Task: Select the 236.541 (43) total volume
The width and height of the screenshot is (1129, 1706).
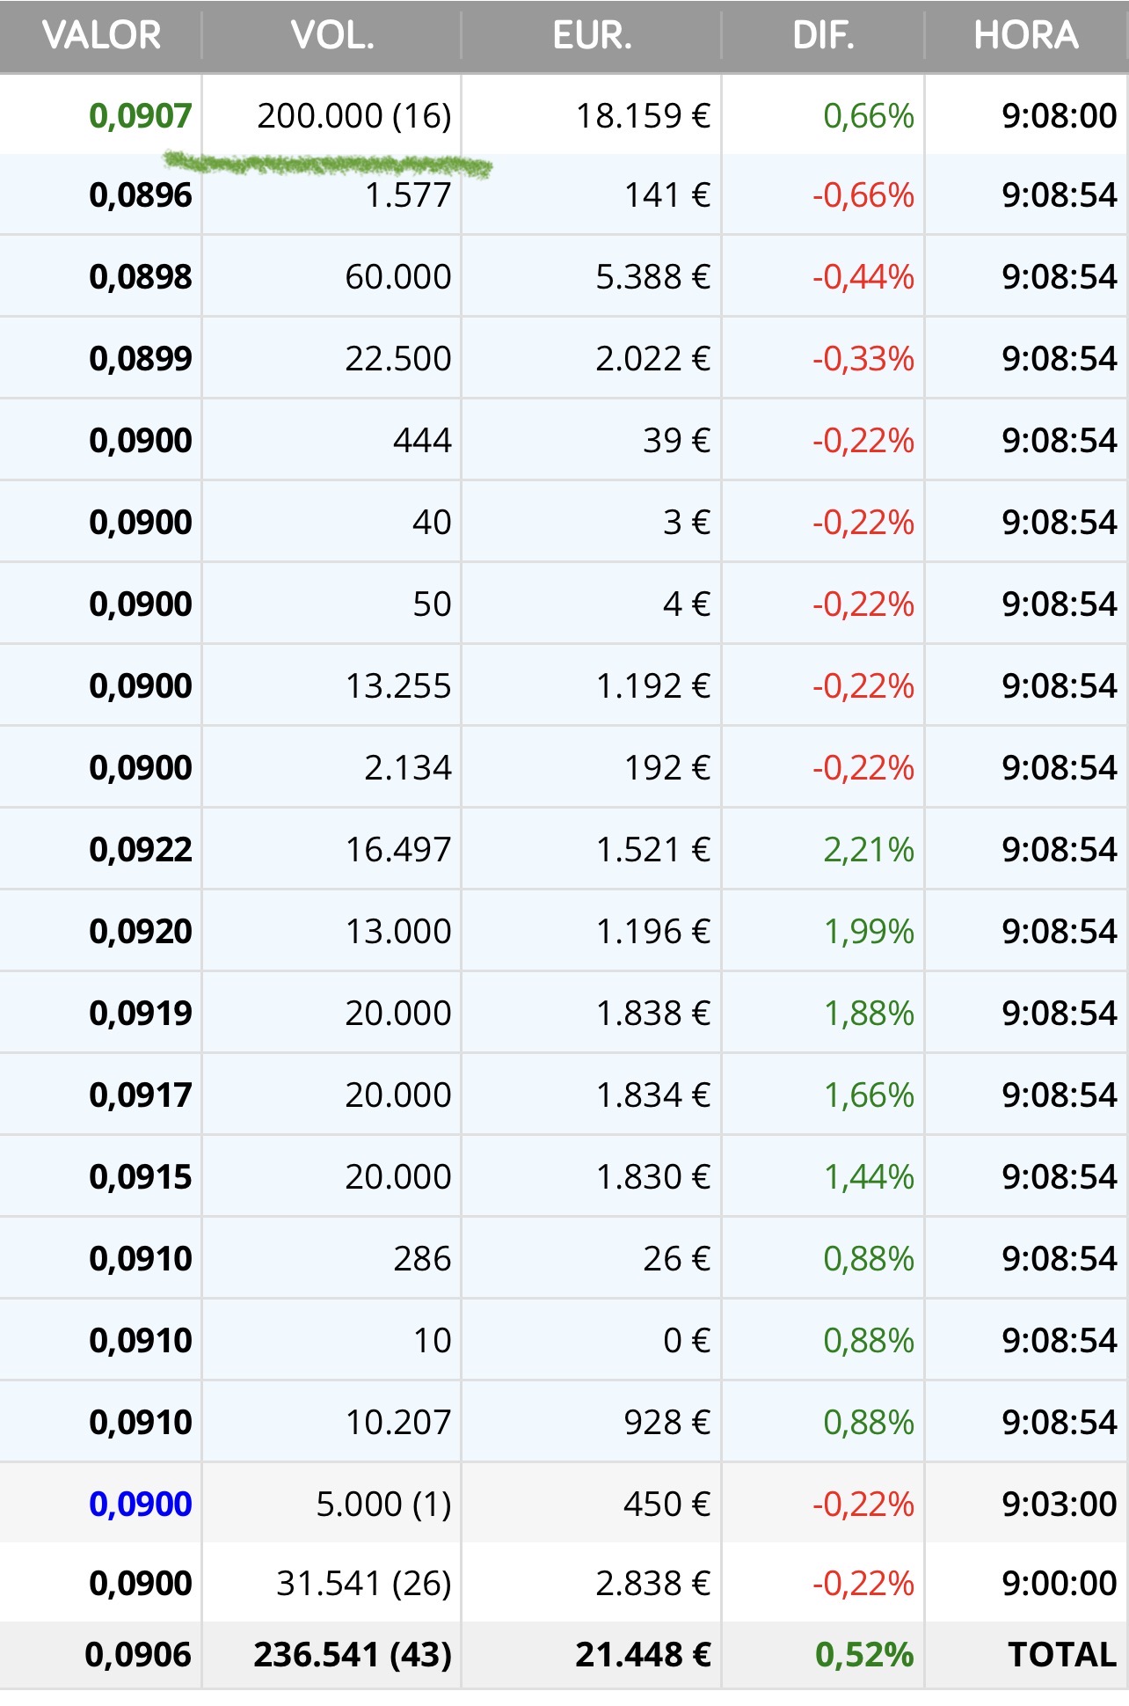Action: [352, 1655]
